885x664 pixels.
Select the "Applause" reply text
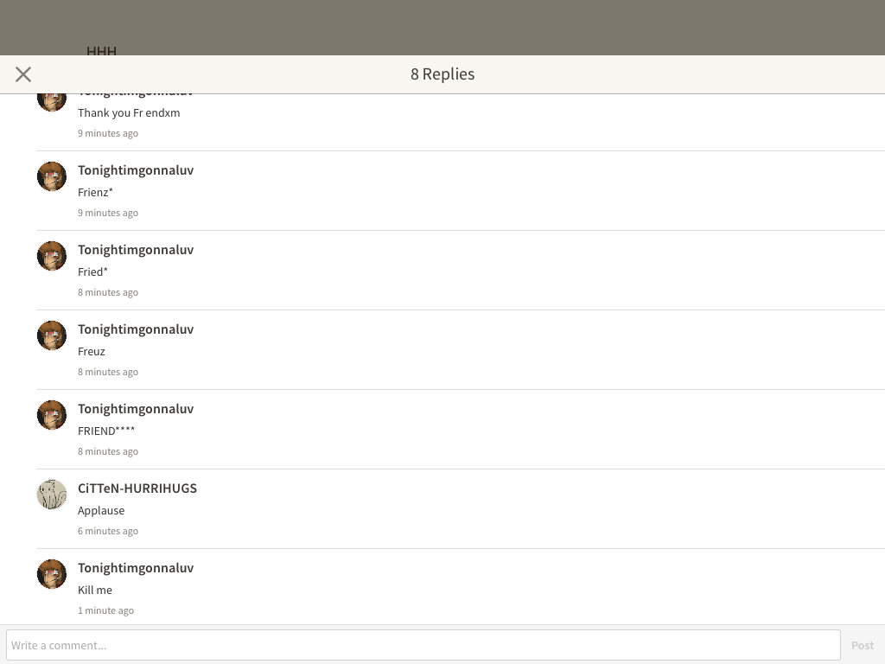pos(101,511)
